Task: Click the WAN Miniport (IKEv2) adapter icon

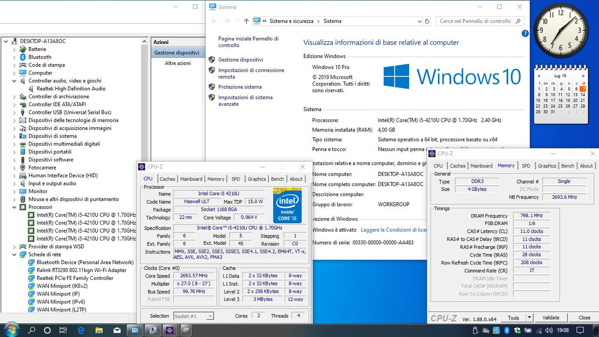Action: 31,286
